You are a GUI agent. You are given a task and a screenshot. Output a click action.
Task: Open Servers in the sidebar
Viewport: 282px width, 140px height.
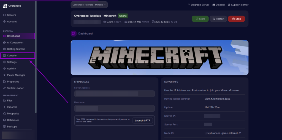point(11,15)
